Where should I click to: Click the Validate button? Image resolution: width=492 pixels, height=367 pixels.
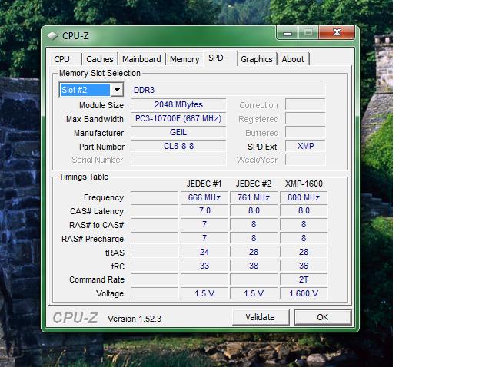click(x=260, y=317)
